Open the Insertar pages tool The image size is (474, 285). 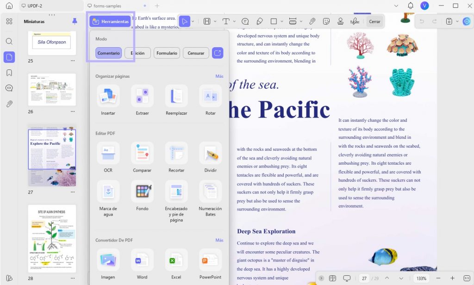(108, 101)
